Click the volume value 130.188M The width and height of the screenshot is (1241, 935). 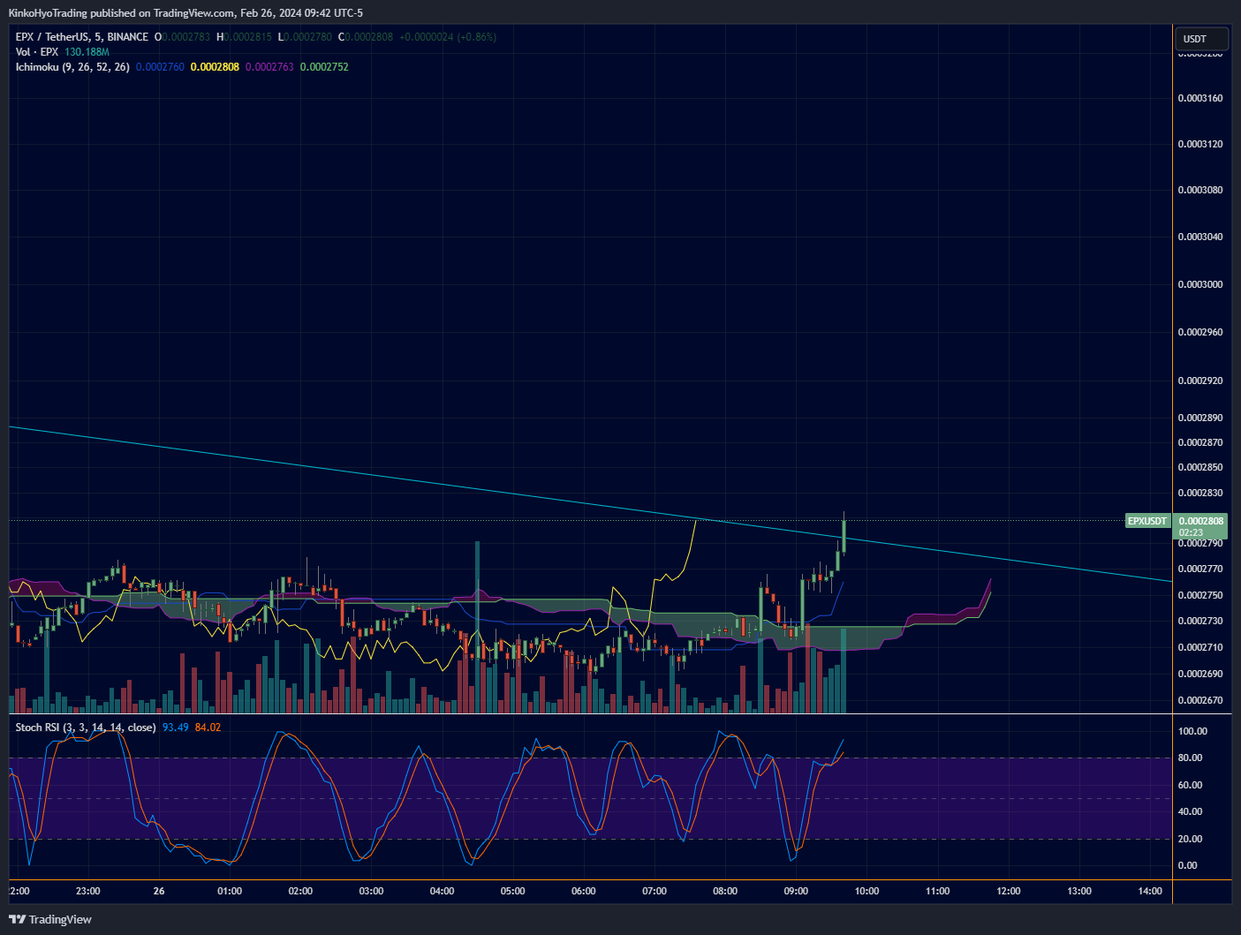coord(87,52)
